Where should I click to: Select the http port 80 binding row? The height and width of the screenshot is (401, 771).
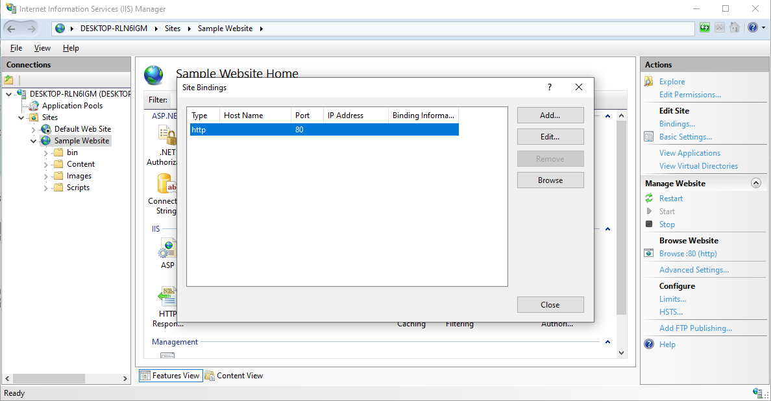[x=324, y=129]
